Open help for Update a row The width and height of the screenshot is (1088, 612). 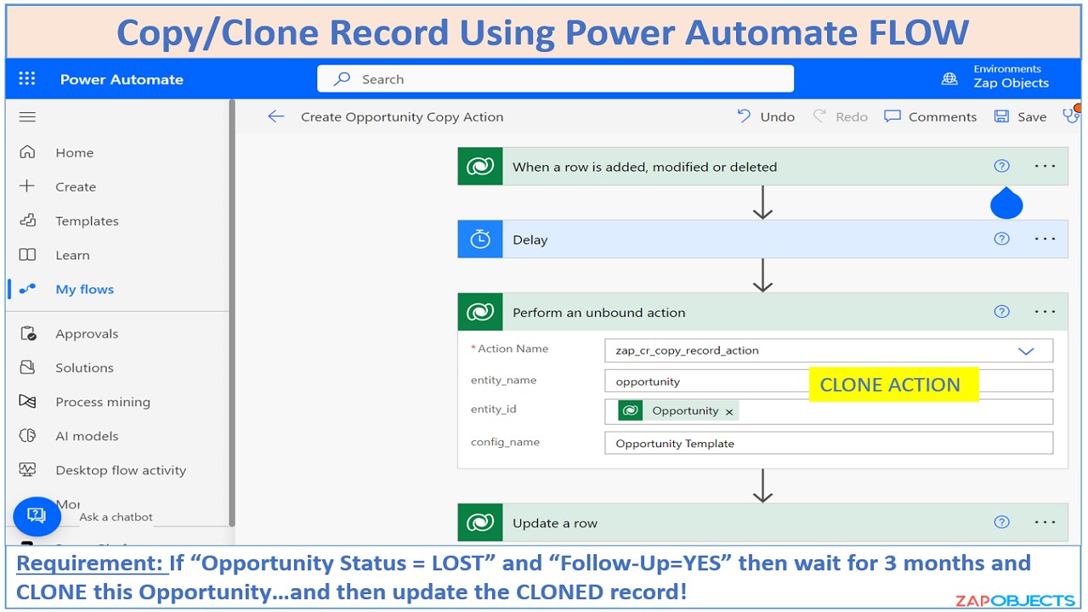1001,523
